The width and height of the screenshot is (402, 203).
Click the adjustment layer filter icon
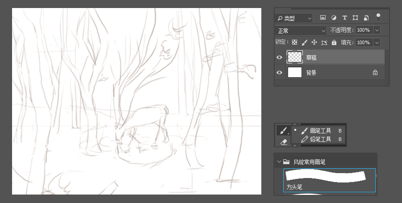[x=334, y=18]
